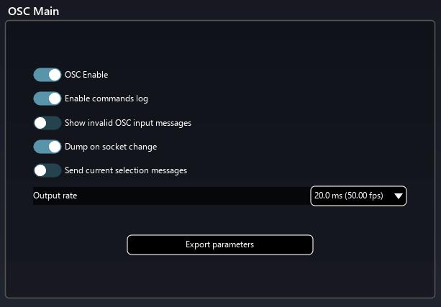Viewport: 441px width, 307px height.
Task: Click the Output rate label
Action: 55,196
